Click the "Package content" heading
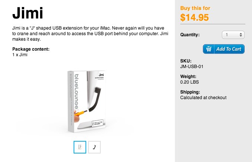 (x=31, y=49)
